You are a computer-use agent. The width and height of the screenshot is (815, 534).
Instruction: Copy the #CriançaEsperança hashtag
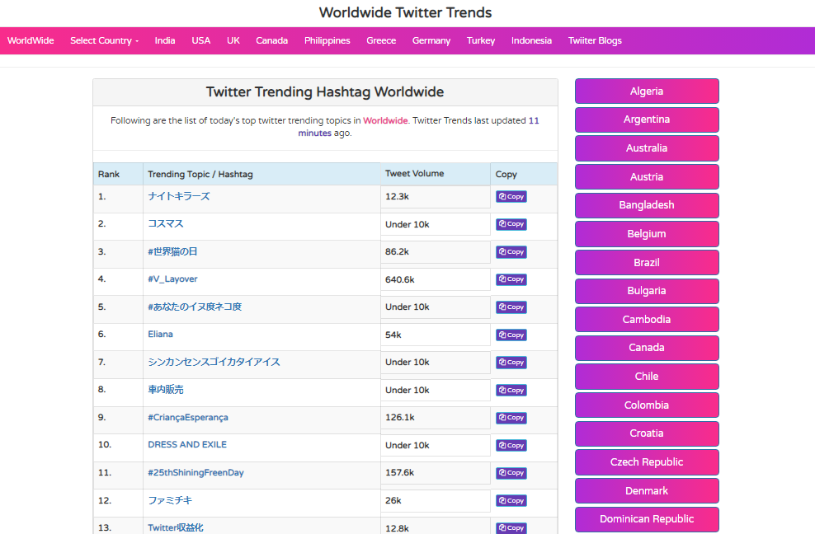click(x=511, y=418)
